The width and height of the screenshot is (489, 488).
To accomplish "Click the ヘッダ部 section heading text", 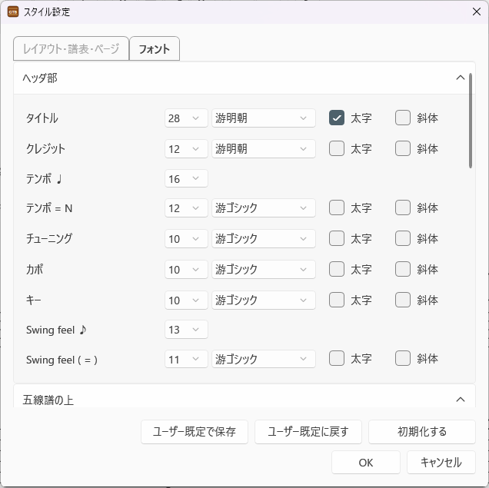I will [x=40, y=78].
